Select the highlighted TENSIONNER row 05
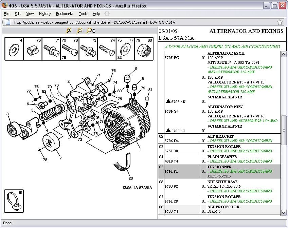Viewport: 288px width, 228px height. [219, 171]
